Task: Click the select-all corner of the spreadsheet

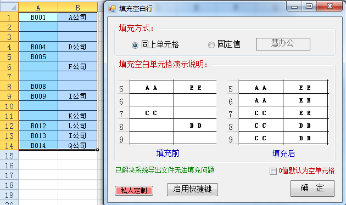Action: 9,7
